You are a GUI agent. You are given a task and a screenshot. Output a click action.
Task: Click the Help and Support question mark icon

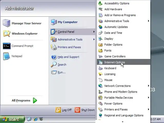coord(54,57)
